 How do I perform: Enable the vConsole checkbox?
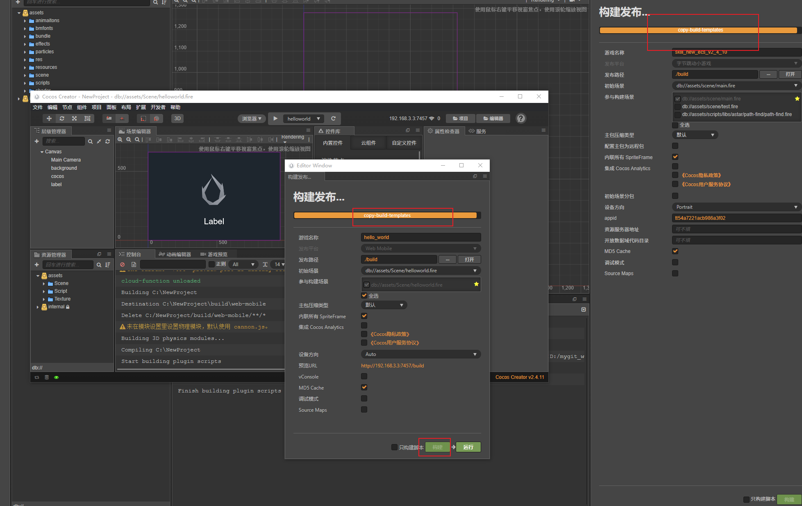point(364,376)
